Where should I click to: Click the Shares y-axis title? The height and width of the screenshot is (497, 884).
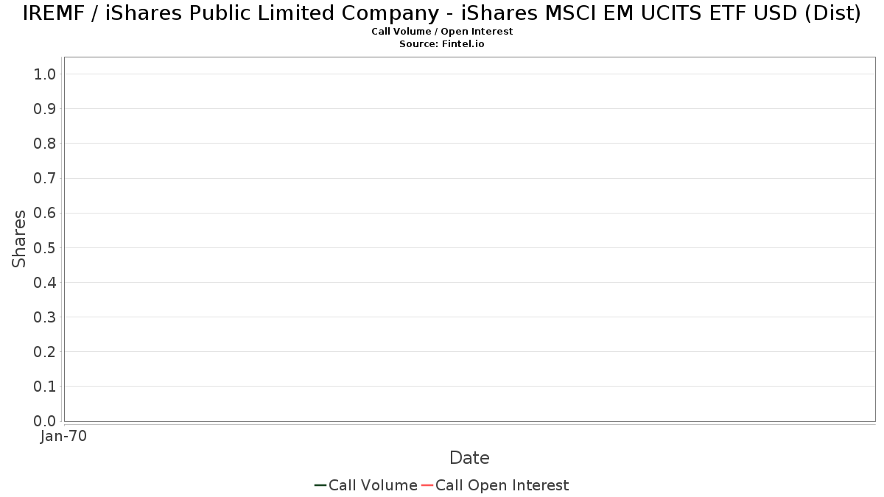pyautogui.click(x=19, y=239)
